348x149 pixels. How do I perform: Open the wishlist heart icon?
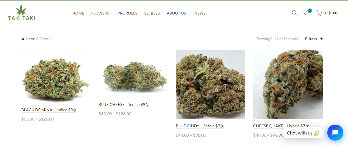click(x=306, y=13)
